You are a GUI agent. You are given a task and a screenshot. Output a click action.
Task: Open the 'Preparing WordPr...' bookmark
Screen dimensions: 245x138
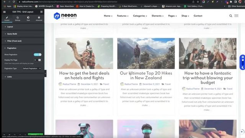[107, 6]
